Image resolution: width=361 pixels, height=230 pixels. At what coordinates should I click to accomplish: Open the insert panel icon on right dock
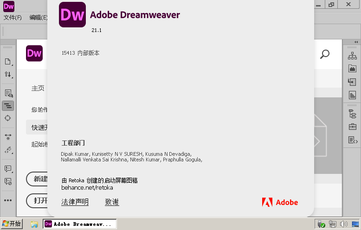352,82
